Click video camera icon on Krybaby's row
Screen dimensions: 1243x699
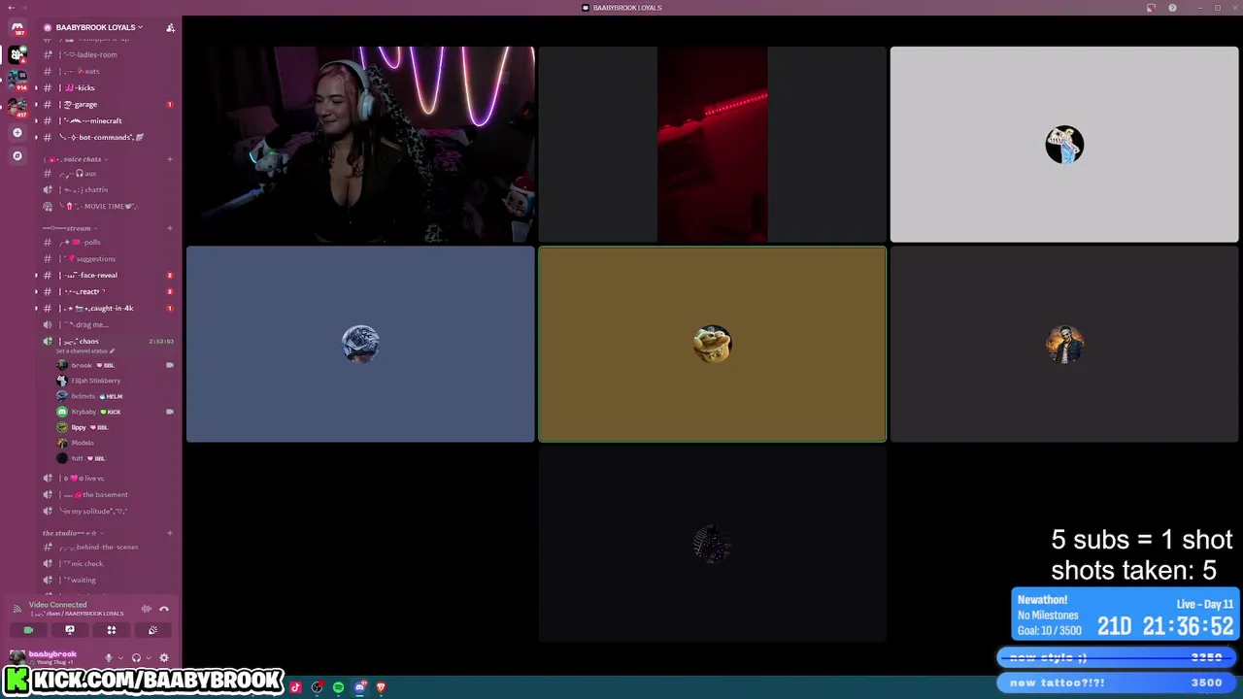click(170, 412)
